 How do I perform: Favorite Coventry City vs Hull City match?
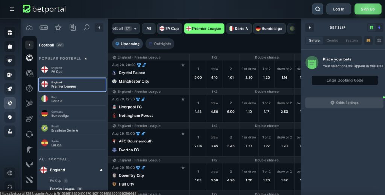click(183, 168)
